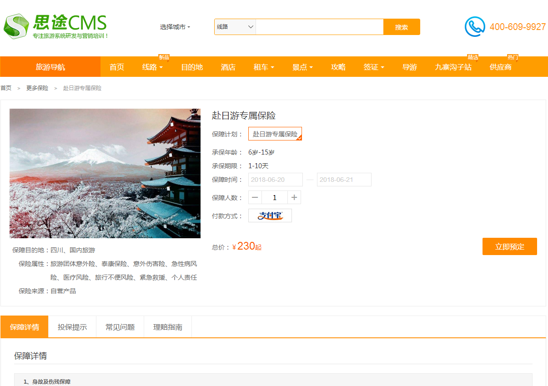548x386 pixels.
Task: Open the 理赔指南 tab
Action: point(168,327)
